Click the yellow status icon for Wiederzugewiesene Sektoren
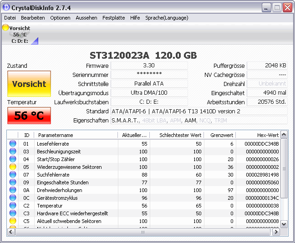The height and width of the screenshot is (243, 295). [13, 167]
